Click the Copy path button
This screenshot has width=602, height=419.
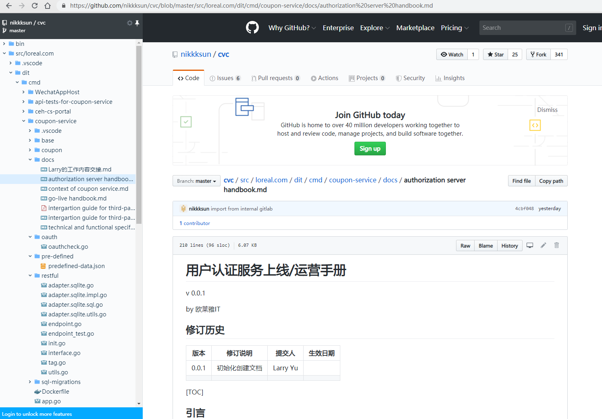[551, 181]
